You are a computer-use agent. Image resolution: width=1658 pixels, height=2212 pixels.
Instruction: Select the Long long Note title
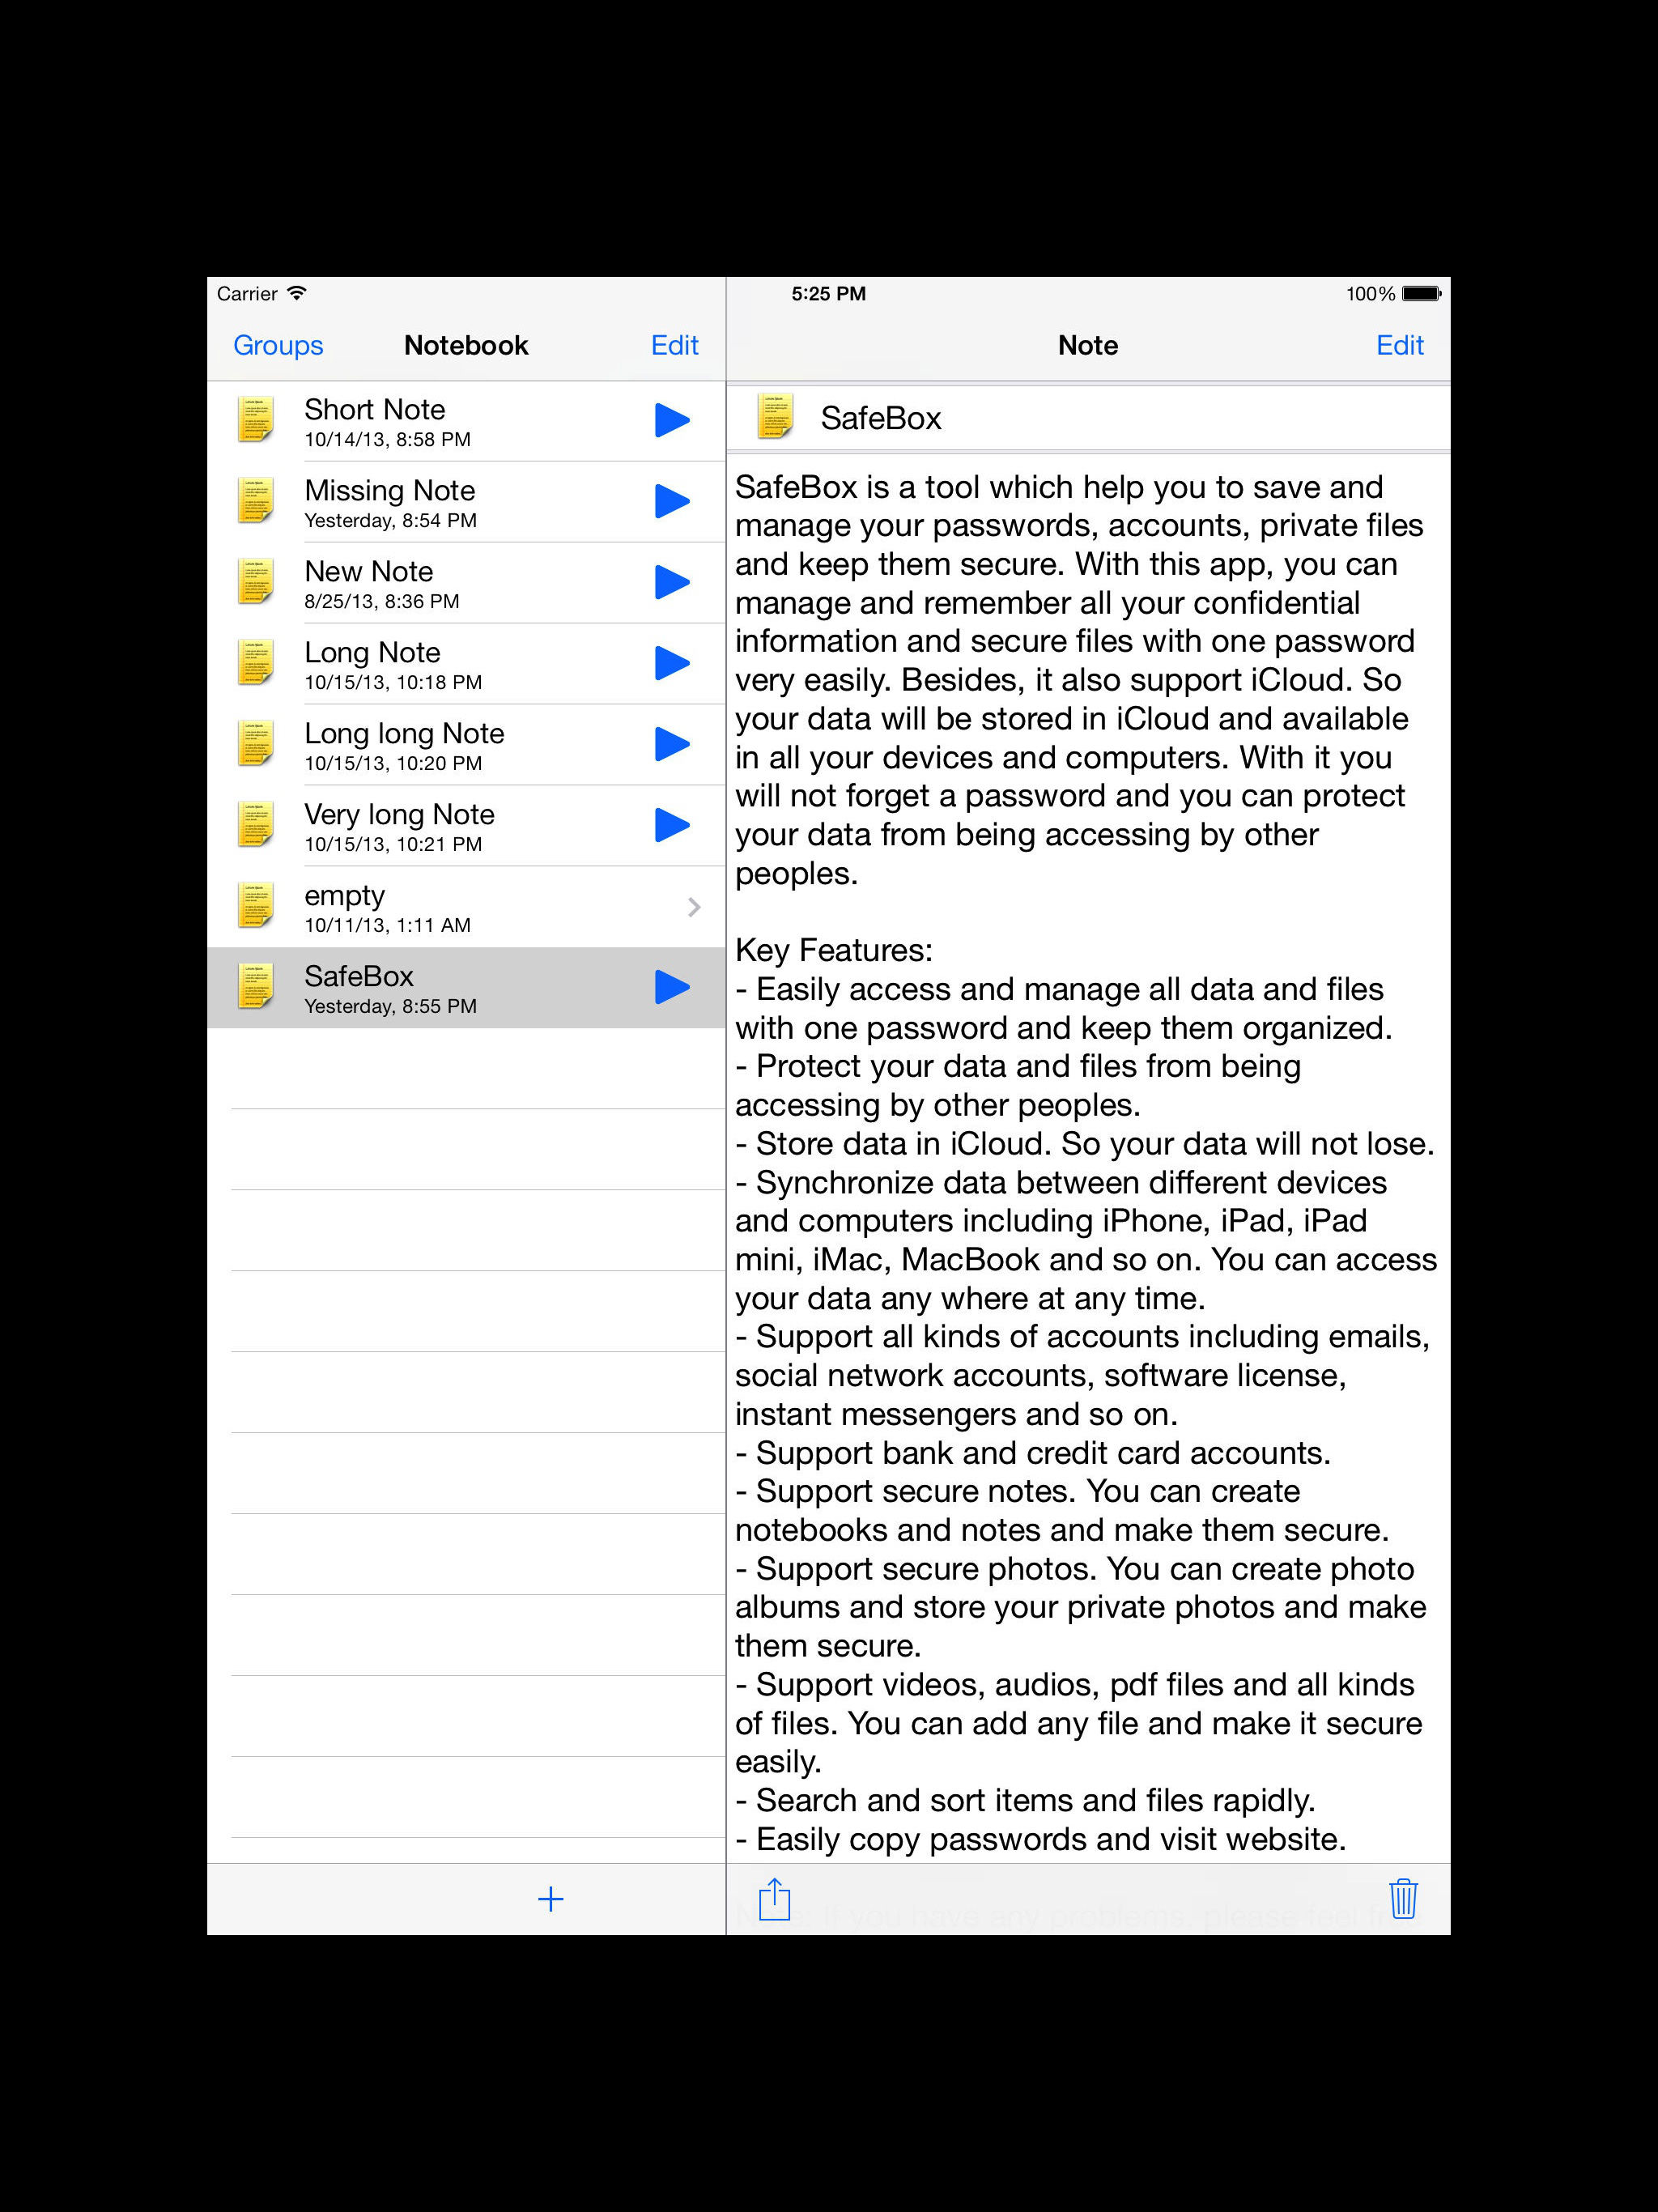click(404, 734)
